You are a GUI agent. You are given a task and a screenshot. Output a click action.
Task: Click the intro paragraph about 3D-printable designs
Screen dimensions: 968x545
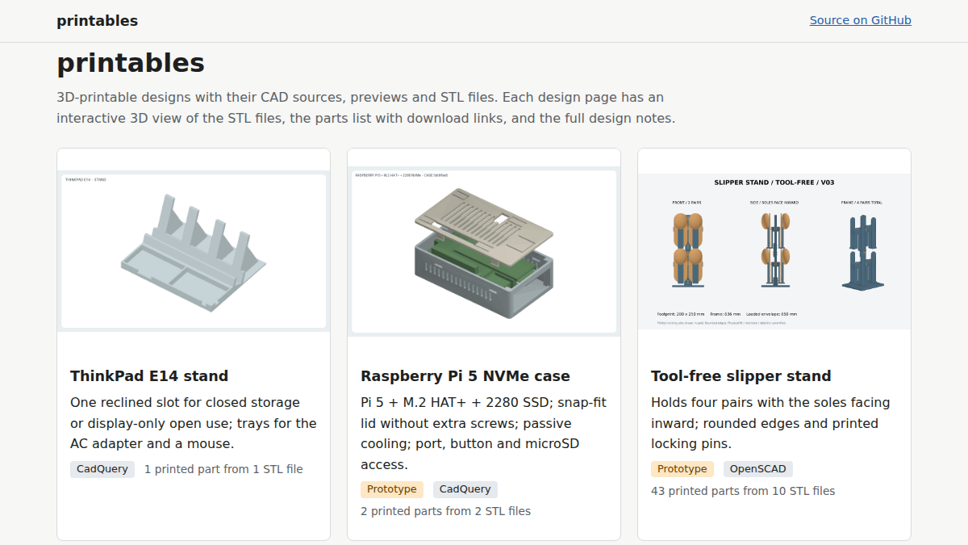tap(365, 107)
